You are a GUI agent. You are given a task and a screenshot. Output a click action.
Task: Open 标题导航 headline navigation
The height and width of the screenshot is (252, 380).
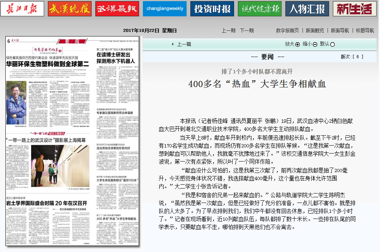point(365,31)
